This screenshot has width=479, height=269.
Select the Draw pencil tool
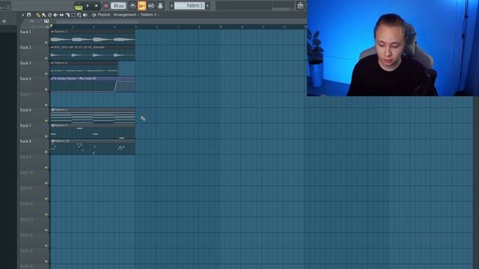pos(38,15)
